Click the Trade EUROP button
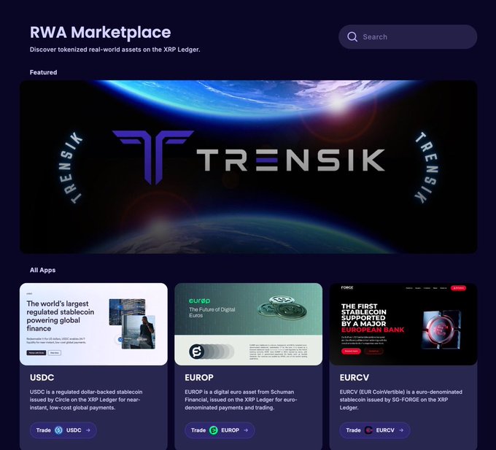 point(220,430)
